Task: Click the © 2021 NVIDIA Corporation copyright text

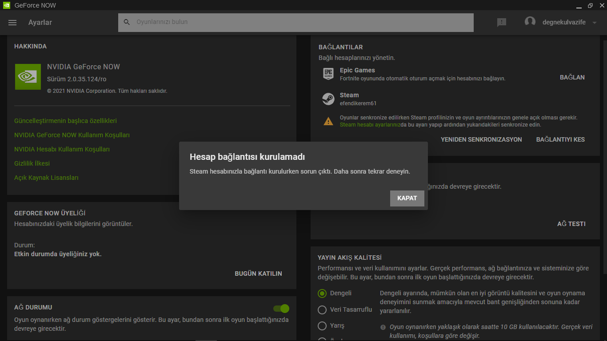Action: click(107, 91)
